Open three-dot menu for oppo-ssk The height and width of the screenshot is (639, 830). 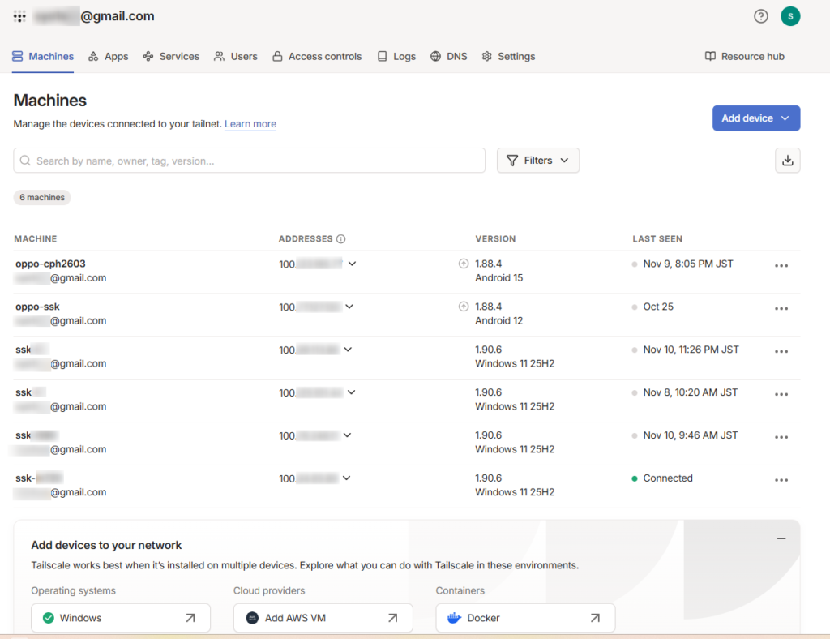(781, 309)
